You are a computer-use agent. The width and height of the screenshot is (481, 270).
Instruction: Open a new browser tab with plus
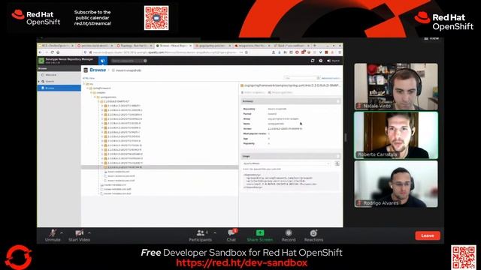[314, 46]
